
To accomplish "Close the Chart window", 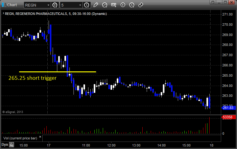I will point(232,2).
